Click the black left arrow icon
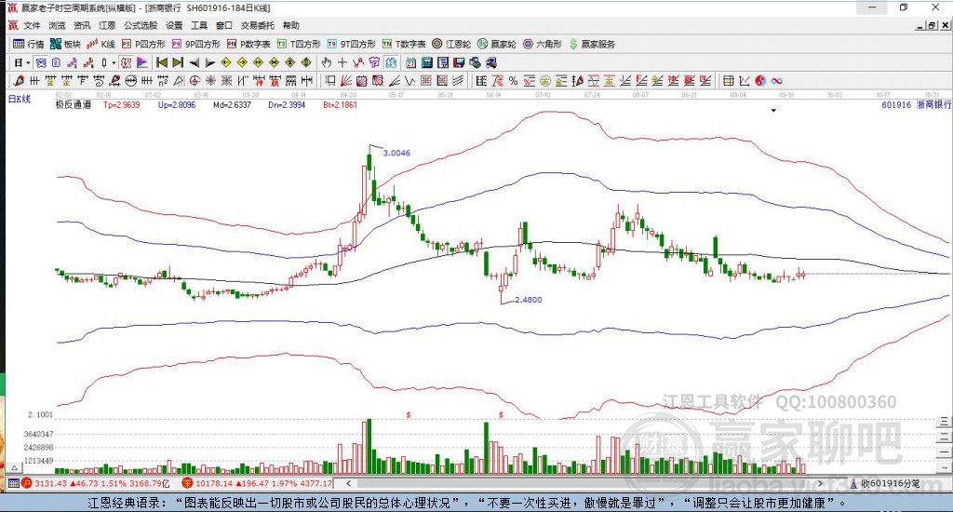Image resolution: width=953 pixels, height=512 pixels. [194, 62]
